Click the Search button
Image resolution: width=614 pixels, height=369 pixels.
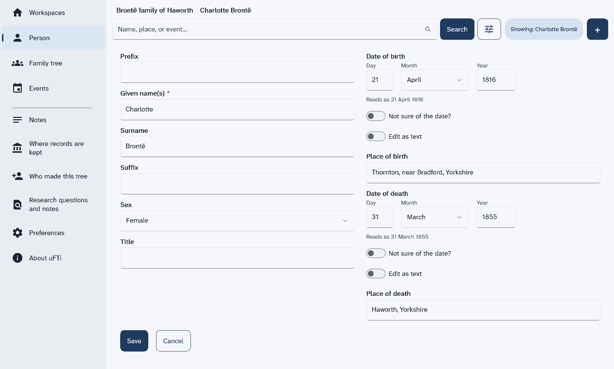point(457,29)
